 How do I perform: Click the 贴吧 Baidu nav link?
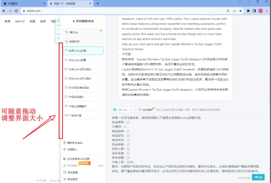pos(43,21)
